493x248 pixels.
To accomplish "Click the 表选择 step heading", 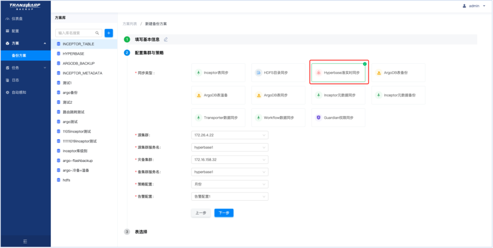I will click(x=141, y=232).
